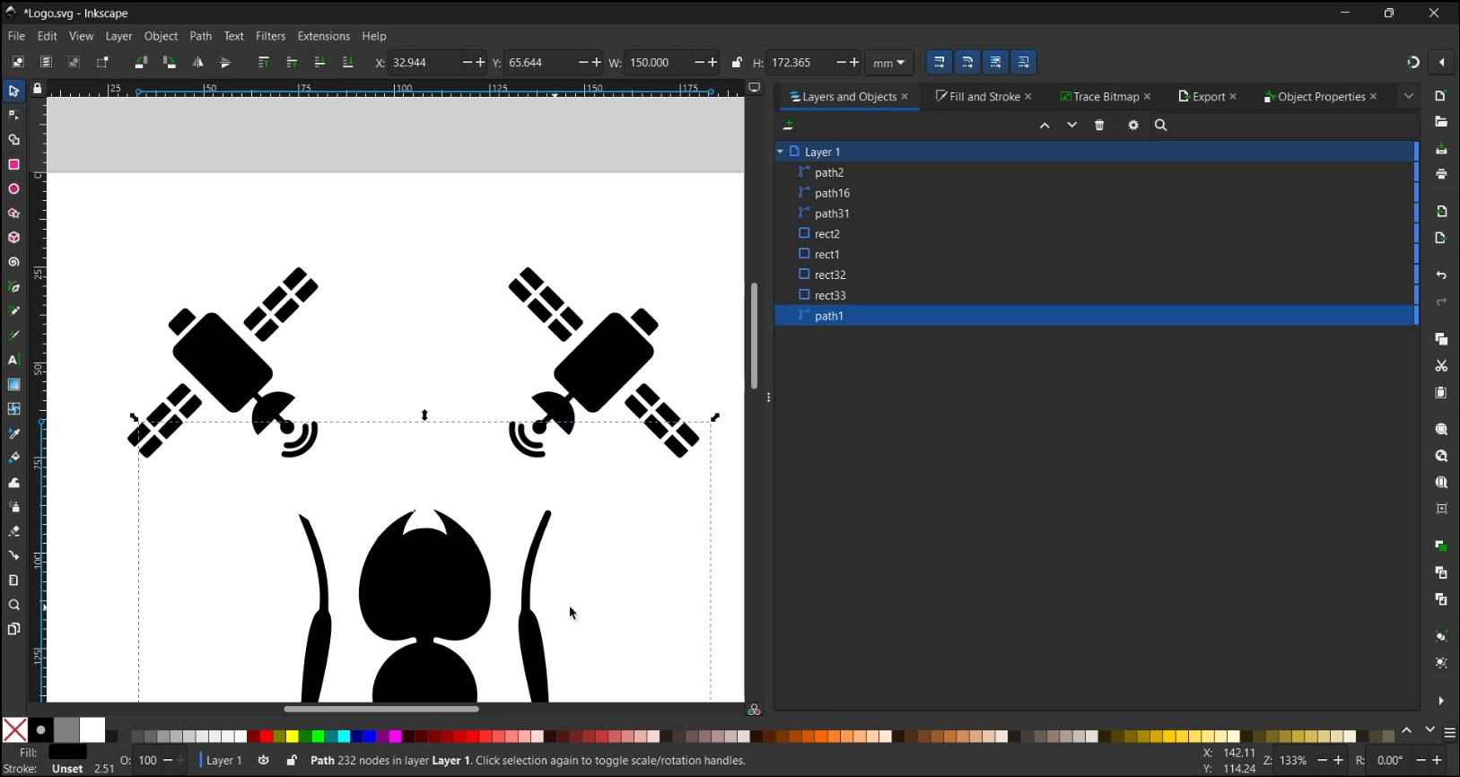Open the Path menu
This screenshot has width=1460, height=777.
pos(201,37)
